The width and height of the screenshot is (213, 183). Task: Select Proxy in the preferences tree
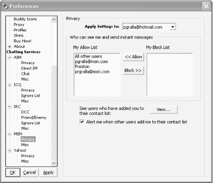[x=19, y=25]
